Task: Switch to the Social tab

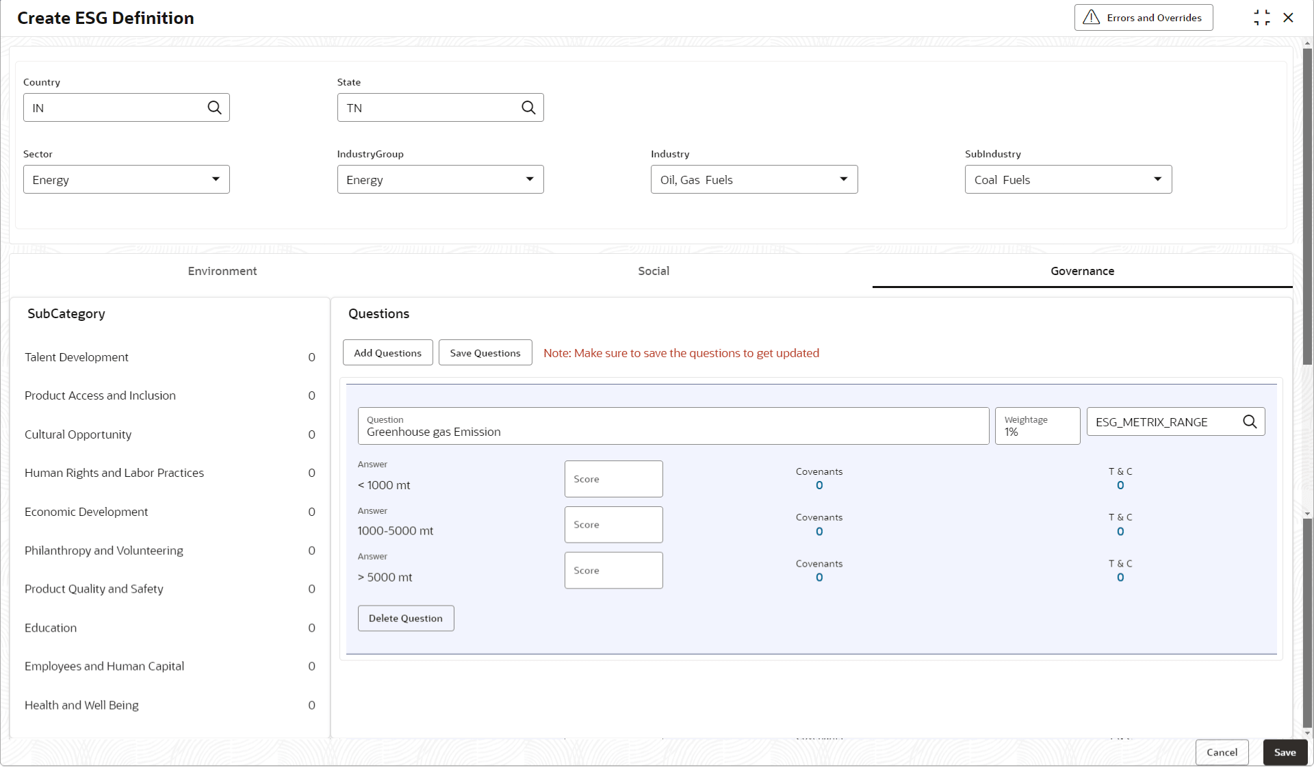Action: click(x=654, y=271)
